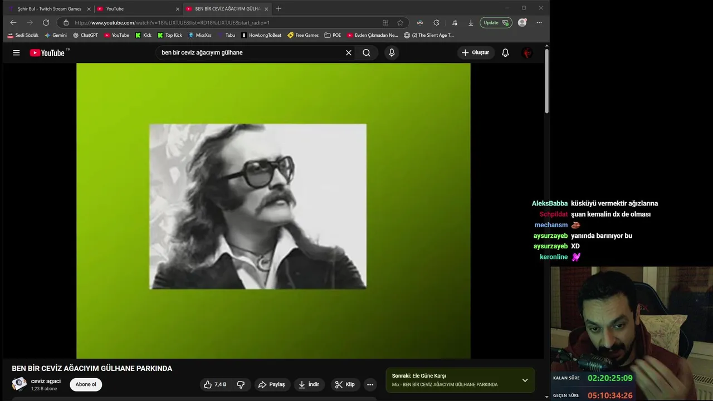Open the YouTube notifications bell
Screen dimensions: 713x401
coord(505,53)
